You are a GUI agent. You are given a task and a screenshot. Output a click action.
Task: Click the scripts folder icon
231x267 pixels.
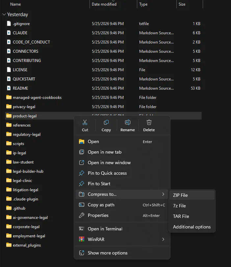click(9, 143)
